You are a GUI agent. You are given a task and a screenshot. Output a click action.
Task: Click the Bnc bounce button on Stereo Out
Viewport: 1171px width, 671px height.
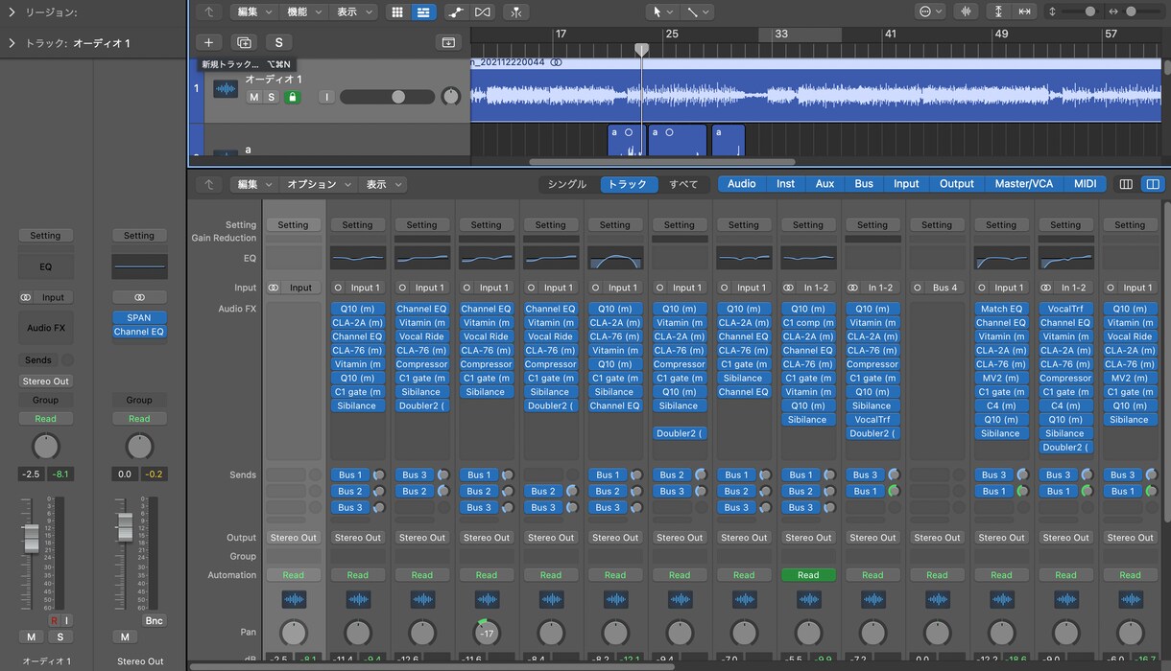[154, 620]
